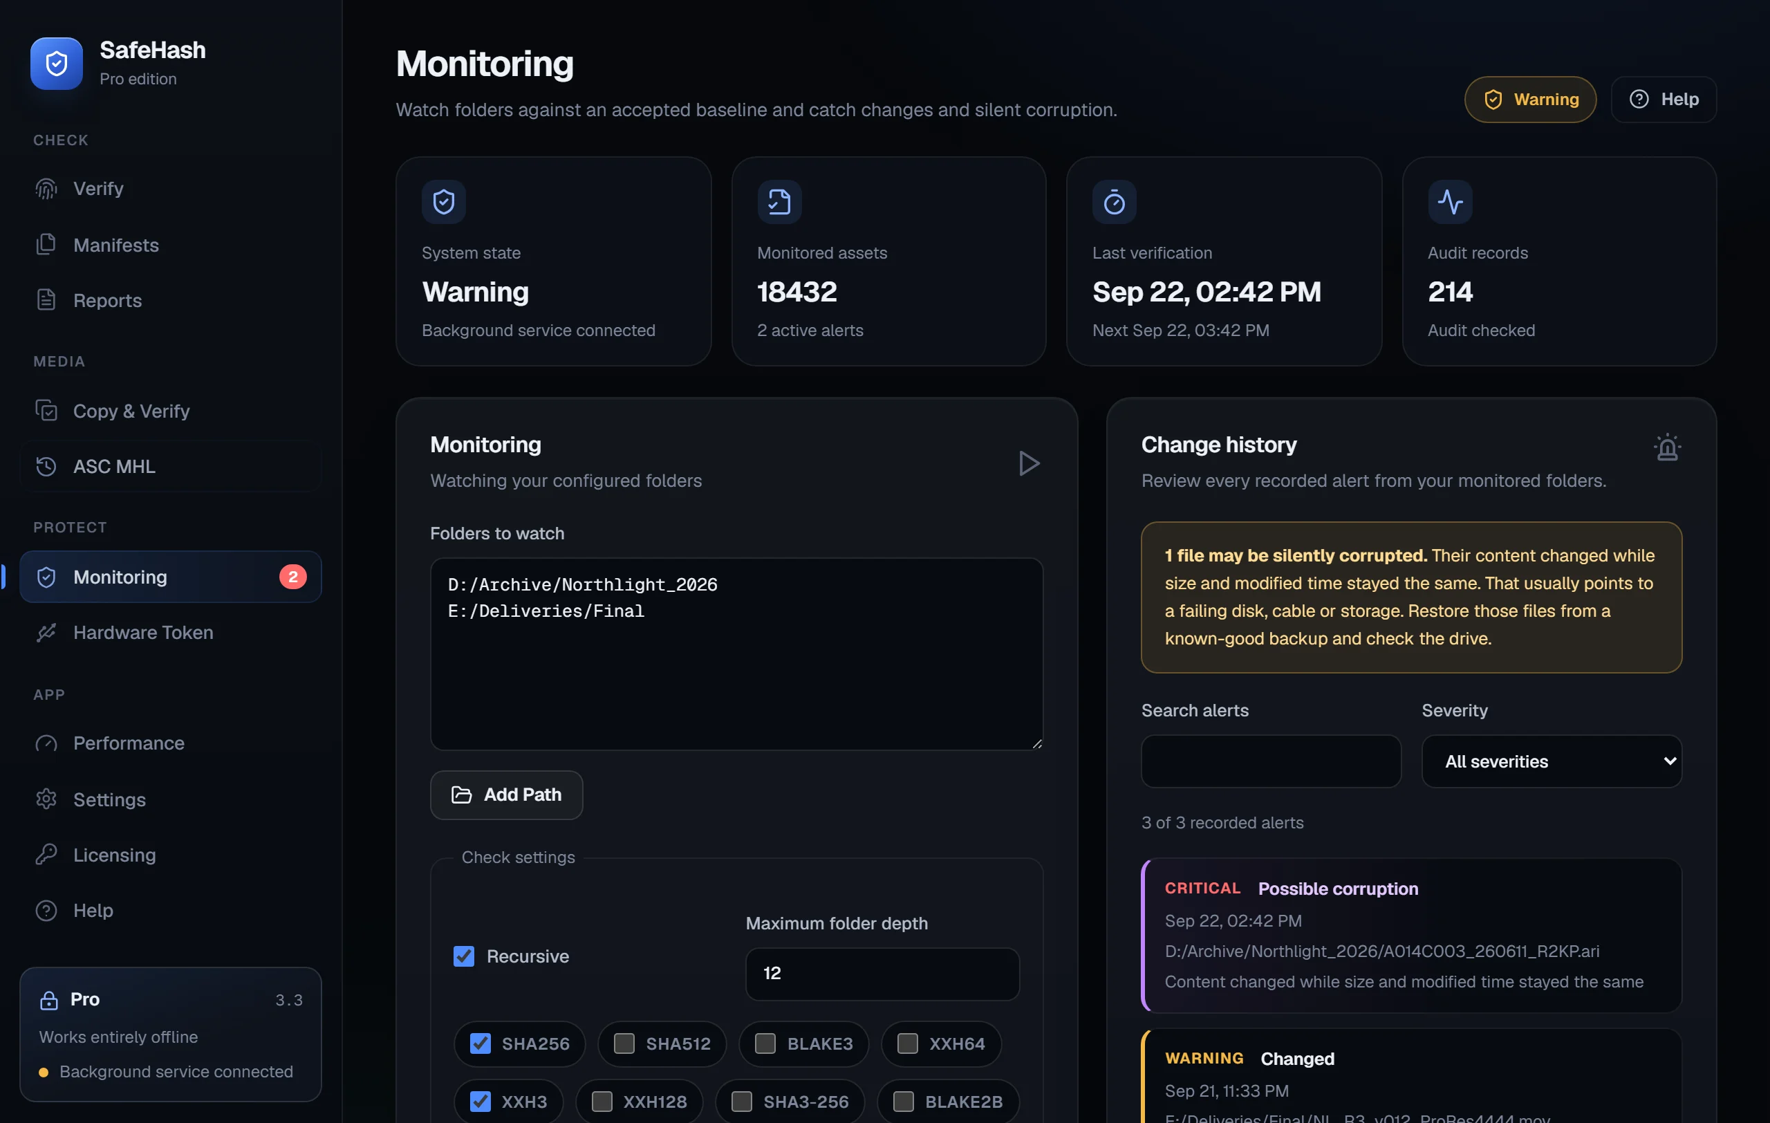Go to Reports section

[171, 300]
